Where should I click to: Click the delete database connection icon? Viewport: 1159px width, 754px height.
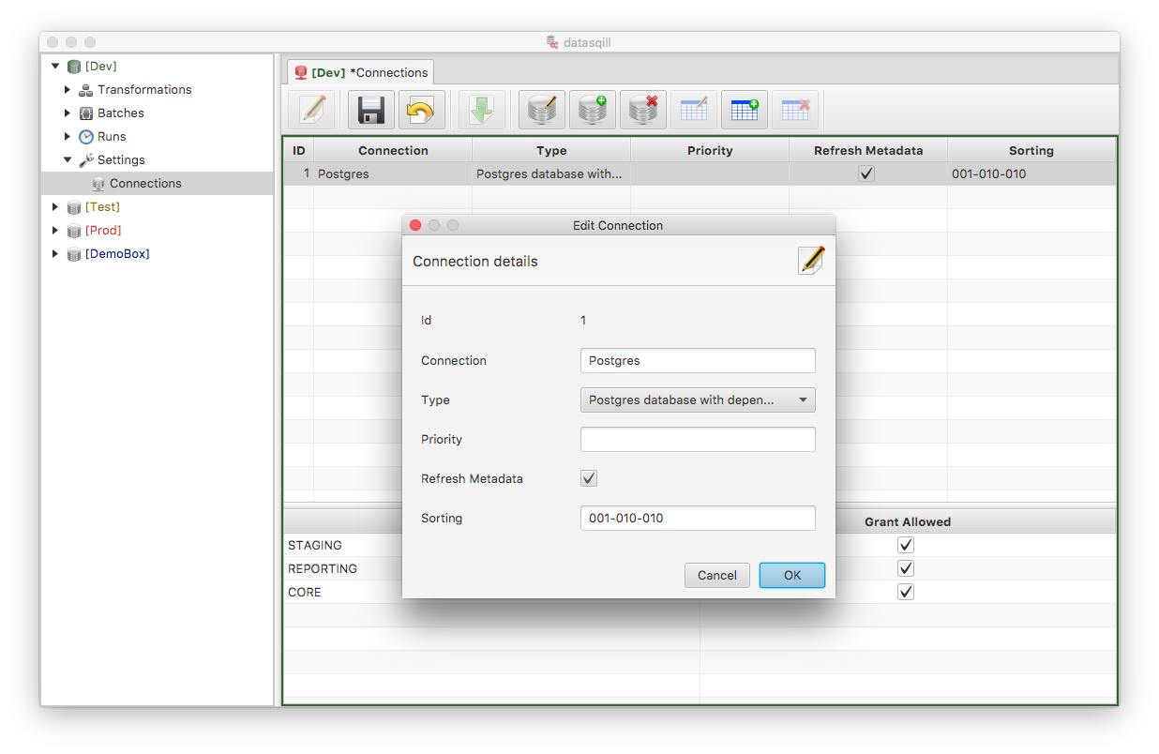pos(643,110)
